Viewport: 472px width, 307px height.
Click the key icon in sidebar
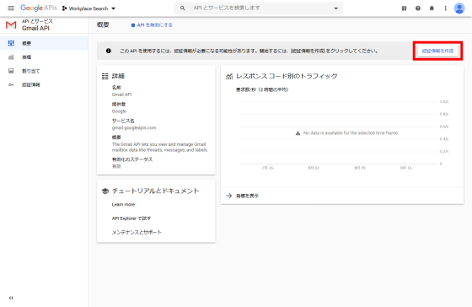[11, 84]
